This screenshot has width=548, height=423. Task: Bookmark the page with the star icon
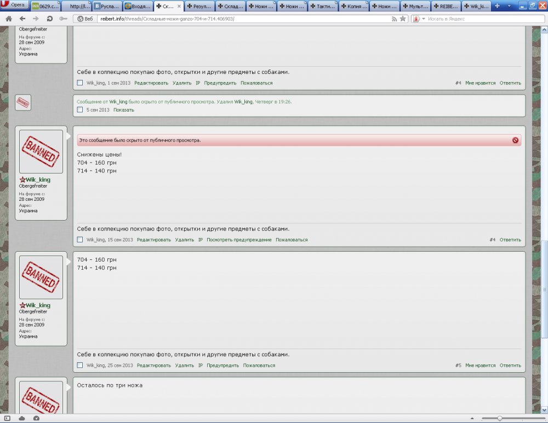[403, 19]
